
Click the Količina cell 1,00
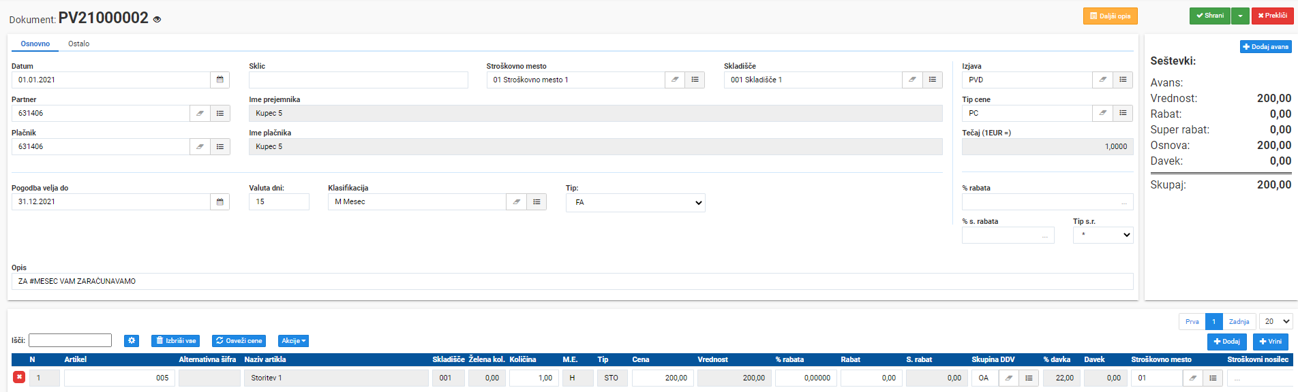coord(534,378)
